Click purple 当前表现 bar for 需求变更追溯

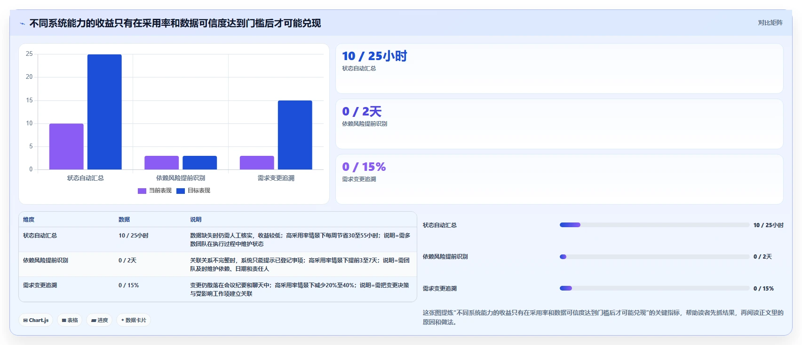(257, 162)
